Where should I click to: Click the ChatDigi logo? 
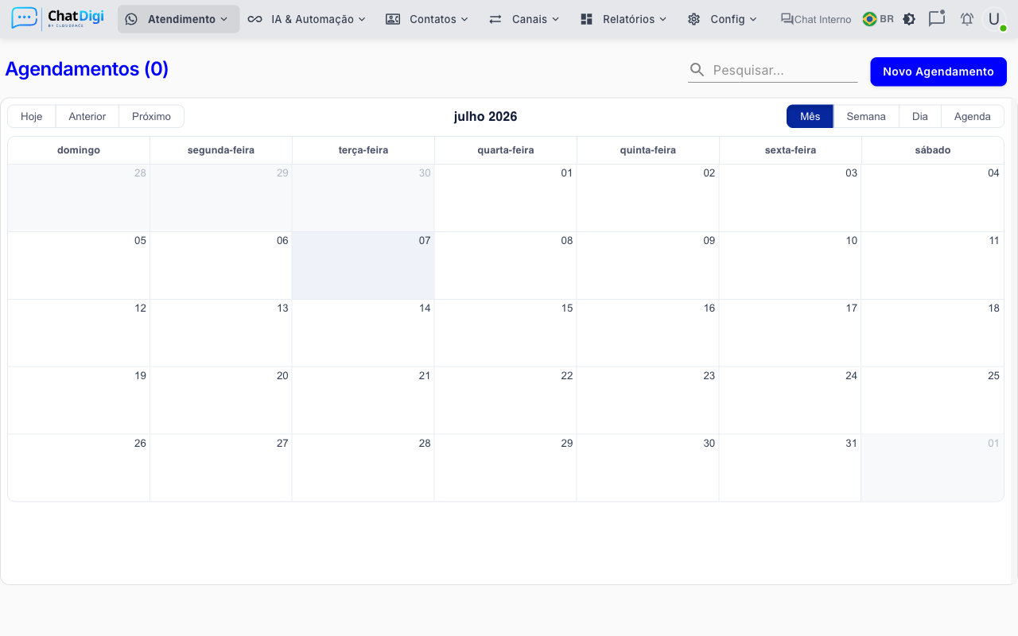coord(57,18)
